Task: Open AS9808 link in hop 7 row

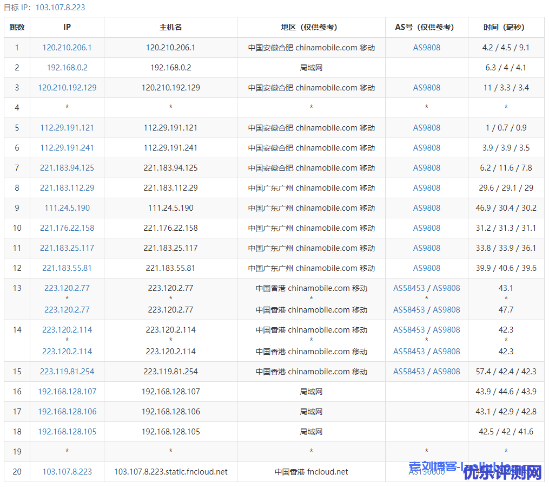Action: point(426,168)
